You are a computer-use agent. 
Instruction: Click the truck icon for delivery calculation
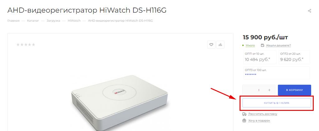pyautogui.click(x=244, y=114)
